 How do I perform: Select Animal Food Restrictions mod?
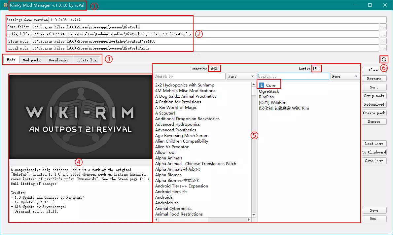tap(179, 214)
